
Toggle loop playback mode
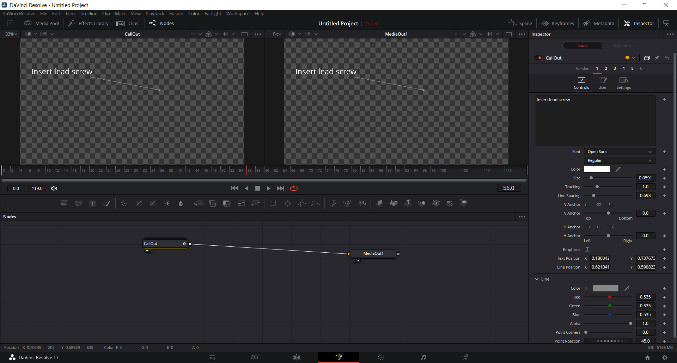[294, 188]
